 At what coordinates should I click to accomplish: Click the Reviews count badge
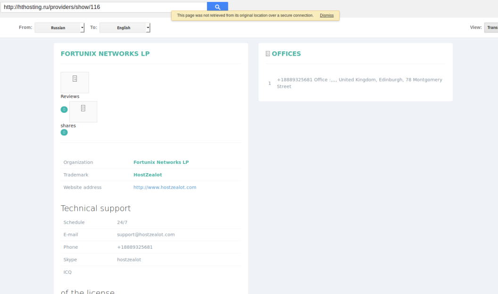pyautogui.click(x=64, y=109)
